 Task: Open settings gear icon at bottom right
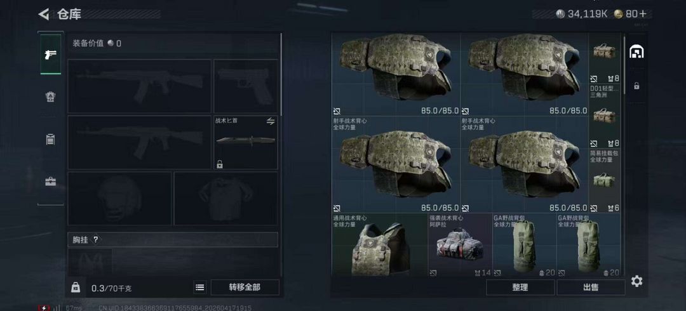coord(636,281)
